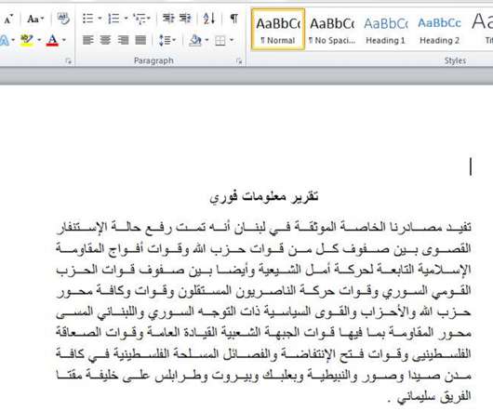Expand the shading color dropdown arrow
Viewport: 493px width, 411px height.
tap(207, 40)
